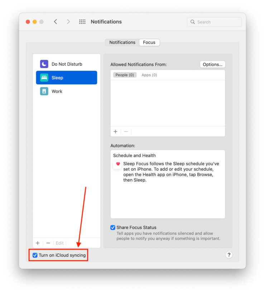Switch to Apps (0) list
Viewport: 265px width, 294px height.
[149, 75]
